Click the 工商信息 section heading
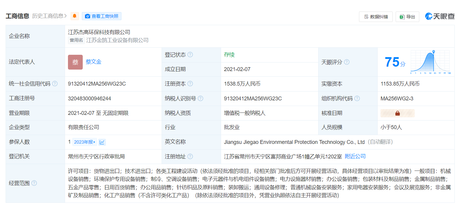Viewport: 458px width, 204px height. (x=17, y=16)
